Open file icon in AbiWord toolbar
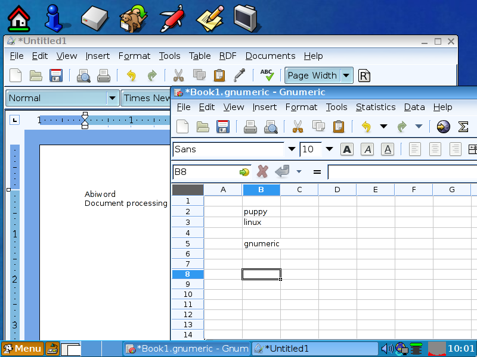 (36, 76)
